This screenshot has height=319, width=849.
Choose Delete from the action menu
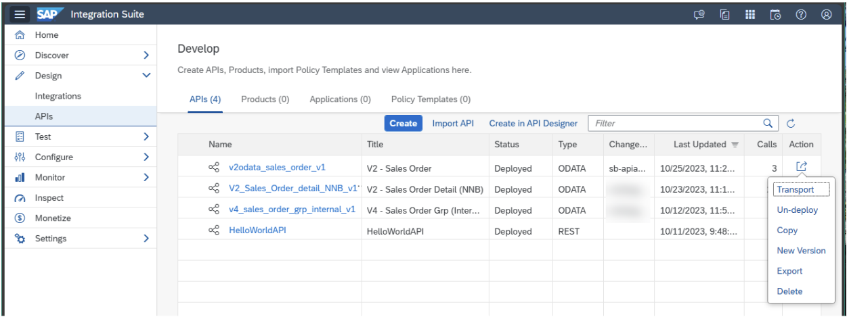point(790,291)
